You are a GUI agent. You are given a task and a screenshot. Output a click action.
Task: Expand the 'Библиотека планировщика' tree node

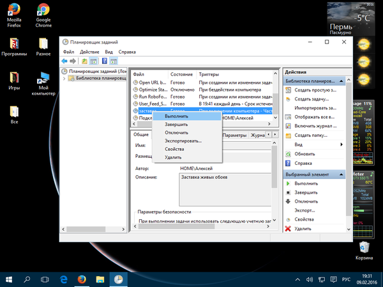tap(64, 79)
